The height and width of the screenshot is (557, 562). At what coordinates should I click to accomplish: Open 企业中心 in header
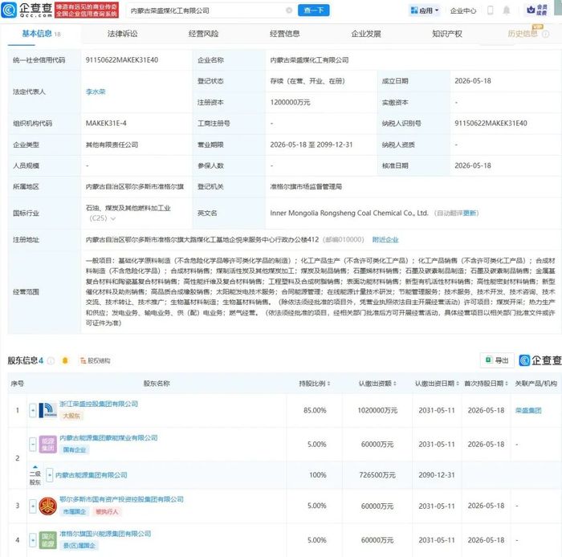[x=463, y=10]
